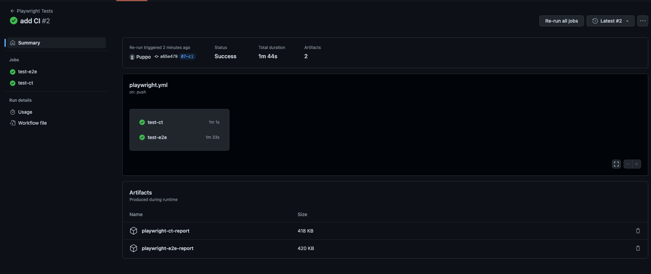Open test-e2e job in workflow graph

[179, 137]
